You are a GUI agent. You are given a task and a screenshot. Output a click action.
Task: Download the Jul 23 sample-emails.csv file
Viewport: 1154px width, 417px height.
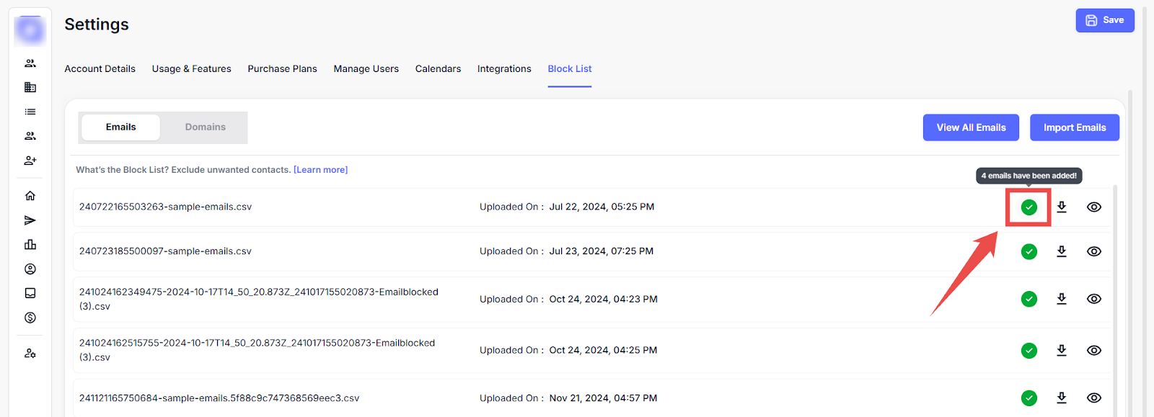pos(1062,251)
